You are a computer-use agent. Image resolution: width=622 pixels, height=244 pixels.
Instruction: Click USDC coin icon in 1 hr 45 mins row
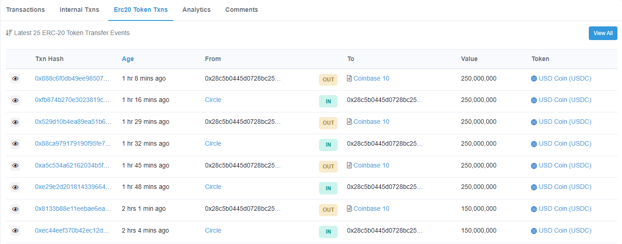[534, 166]
